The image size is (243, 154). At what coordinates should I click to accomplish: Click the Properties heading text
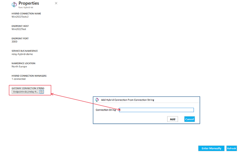coord(29,3)
